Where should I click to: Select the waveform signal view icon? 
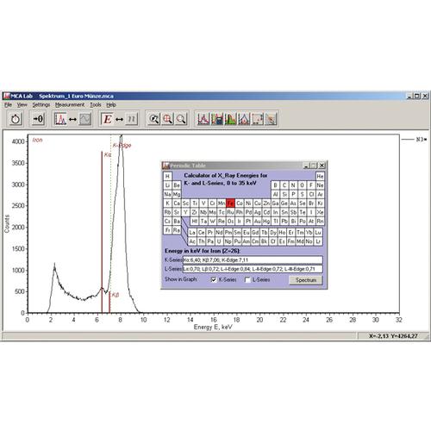[85, 119]
